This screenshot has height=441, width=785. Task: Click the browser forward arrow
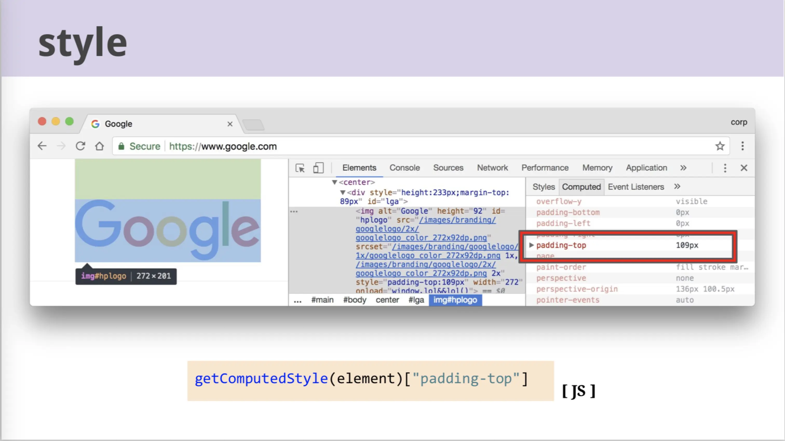[x=61, y=146]
